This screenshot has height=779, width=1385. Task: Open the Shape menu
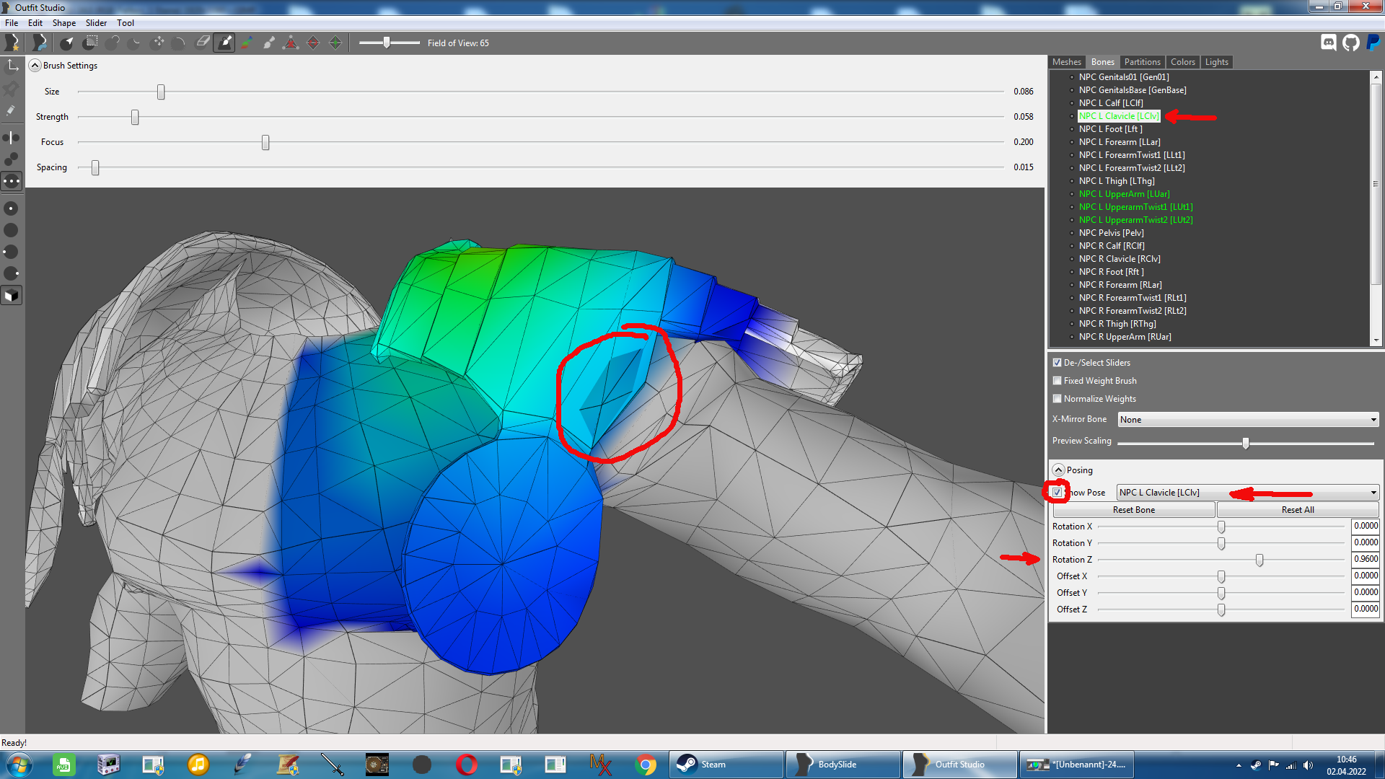(64, 23)
